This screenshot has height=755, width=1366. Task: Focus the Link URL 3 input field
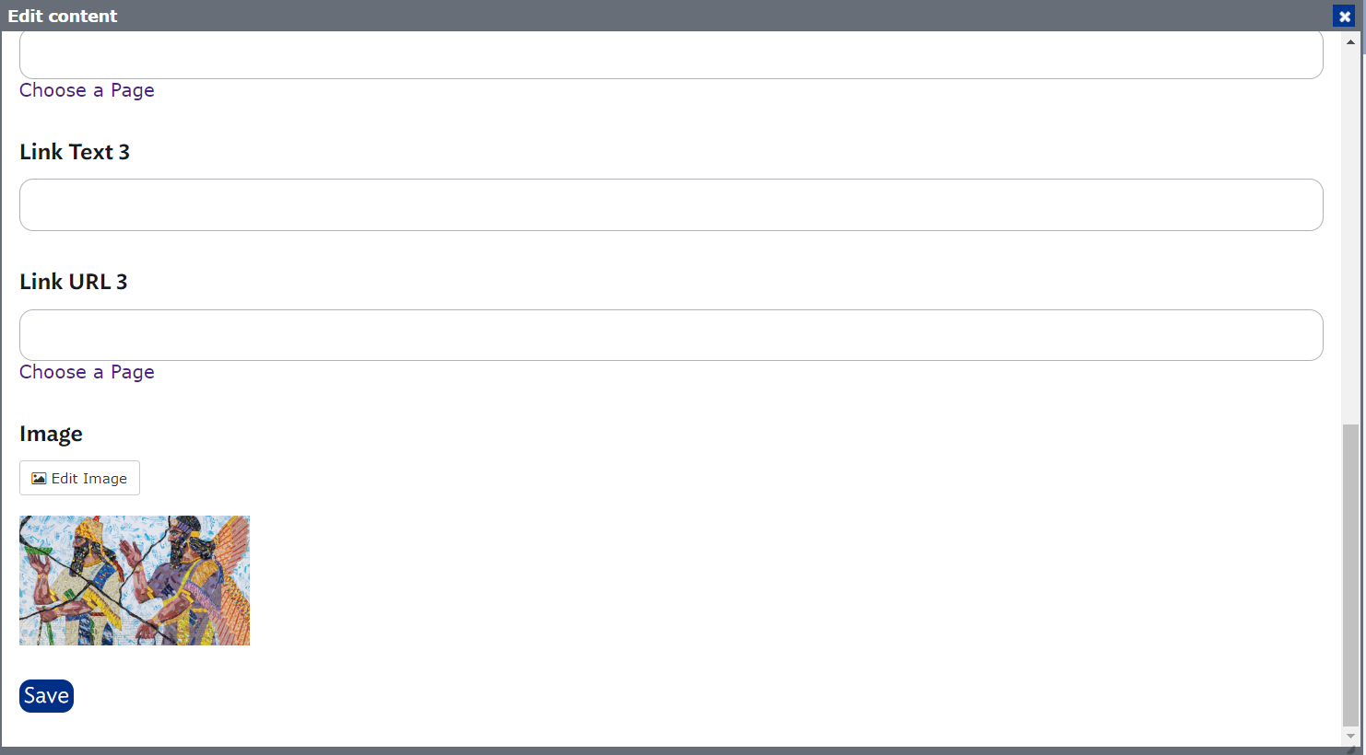671,335
